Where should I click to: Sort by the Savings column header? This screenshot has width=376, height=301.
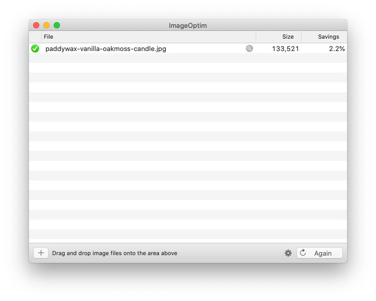coord(324,37)
